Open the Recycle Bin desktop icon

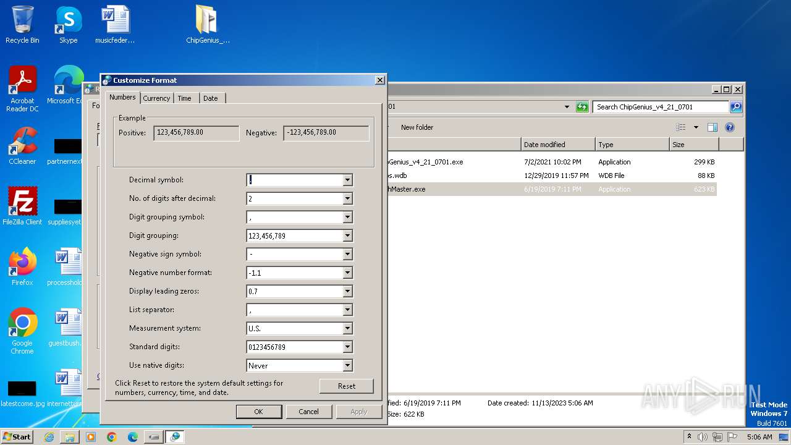(22, 25)
